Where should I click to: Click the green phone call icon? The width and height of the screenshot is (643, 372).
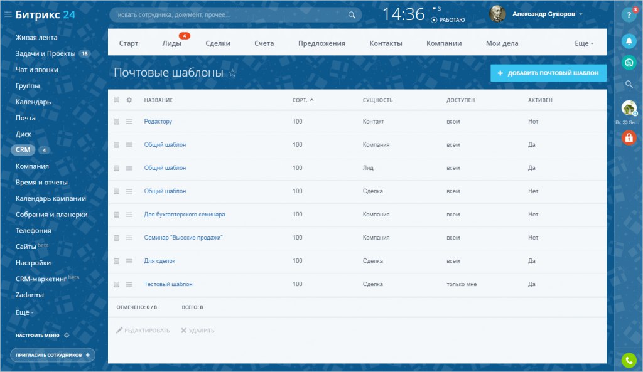point(629,360)
